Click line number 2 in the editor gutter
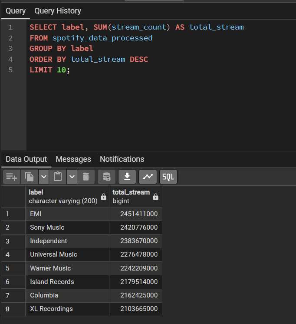 point(10,38)
